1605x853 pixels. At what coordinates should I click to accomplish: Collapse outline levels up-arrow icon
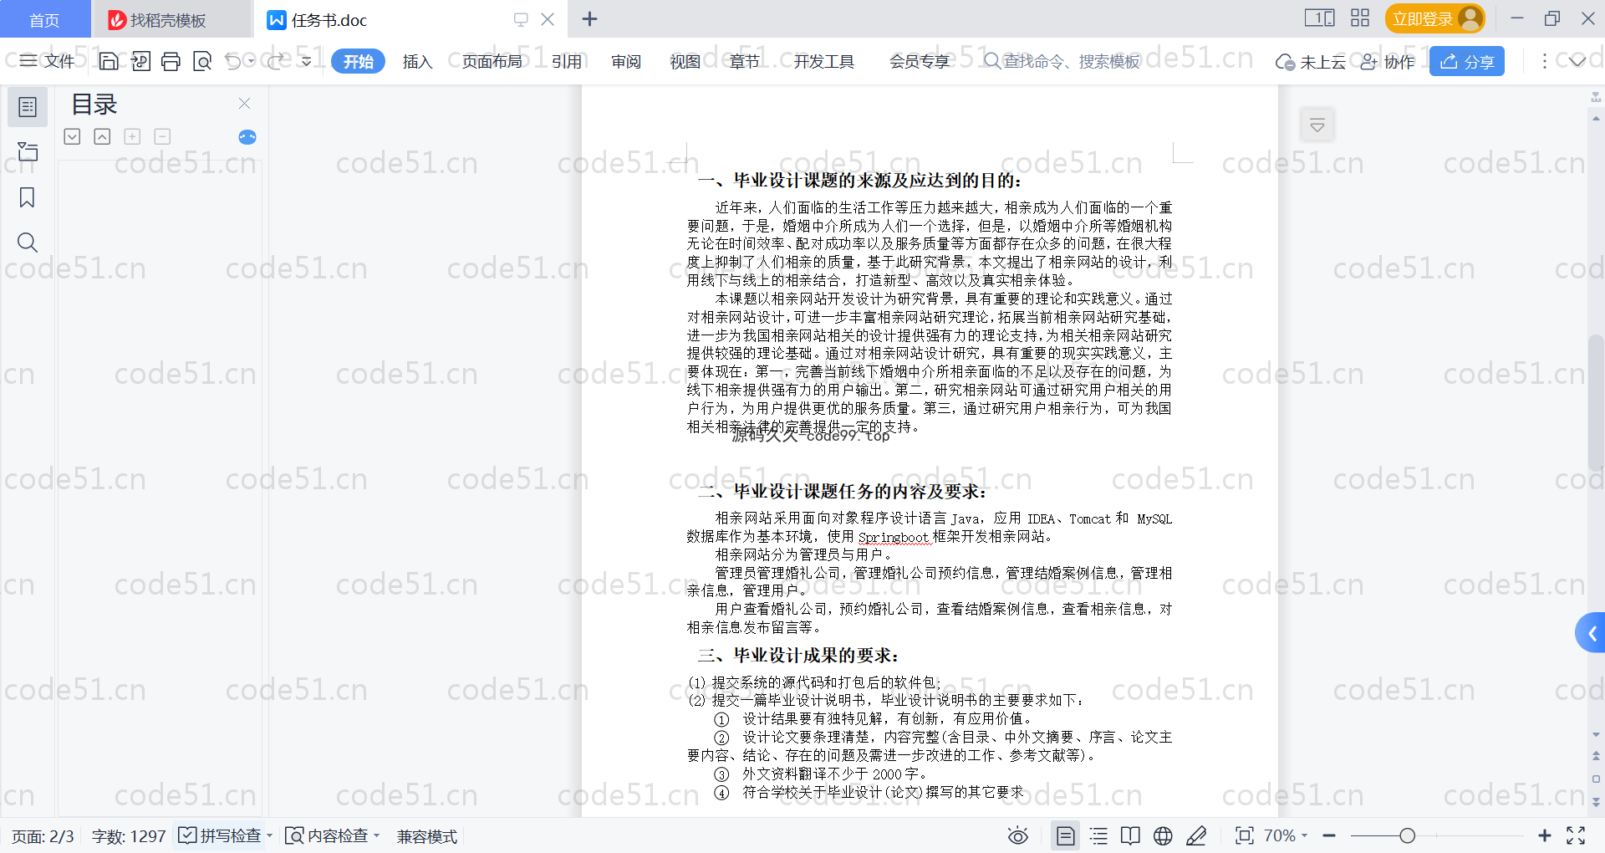click(102, 136)
